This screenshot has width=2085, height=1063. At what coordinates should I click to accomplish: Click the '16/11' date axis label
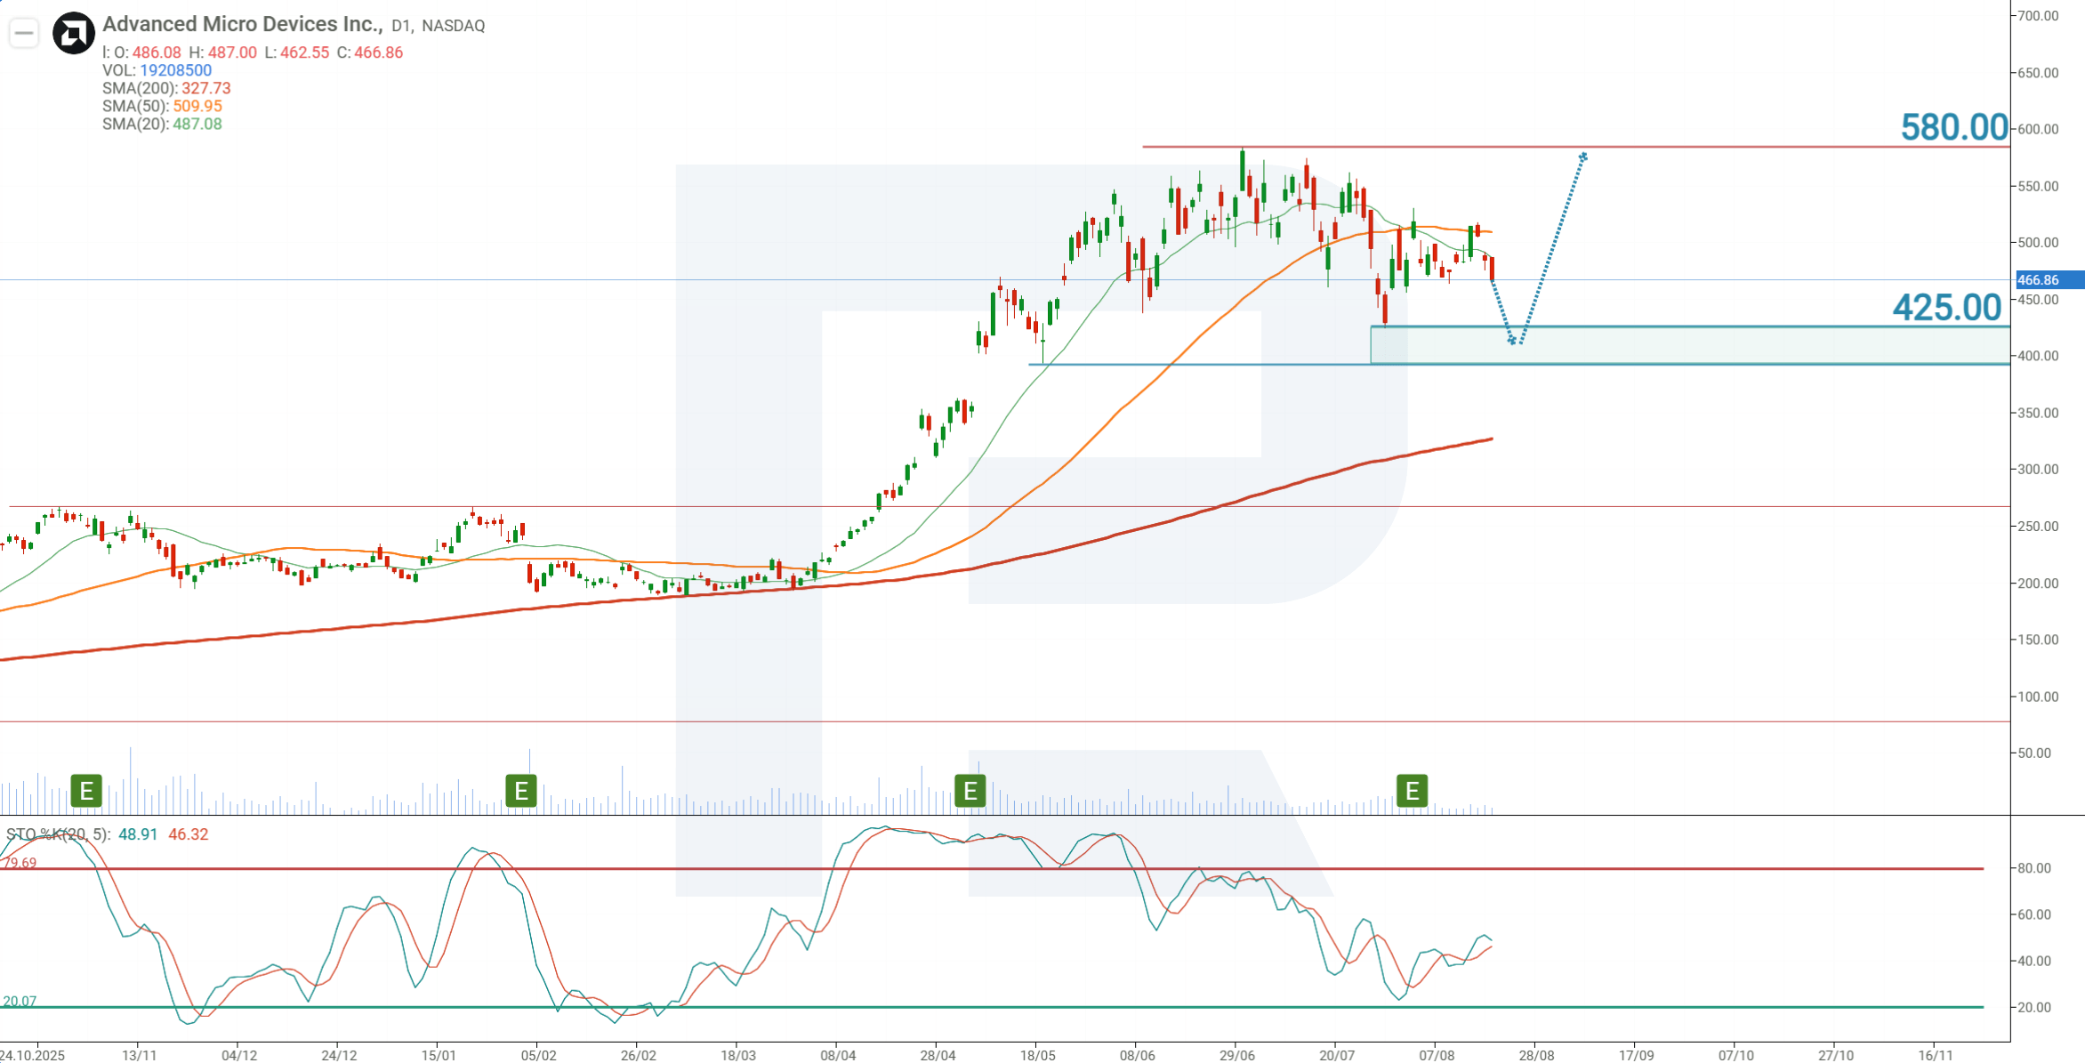point(1936,1055)
